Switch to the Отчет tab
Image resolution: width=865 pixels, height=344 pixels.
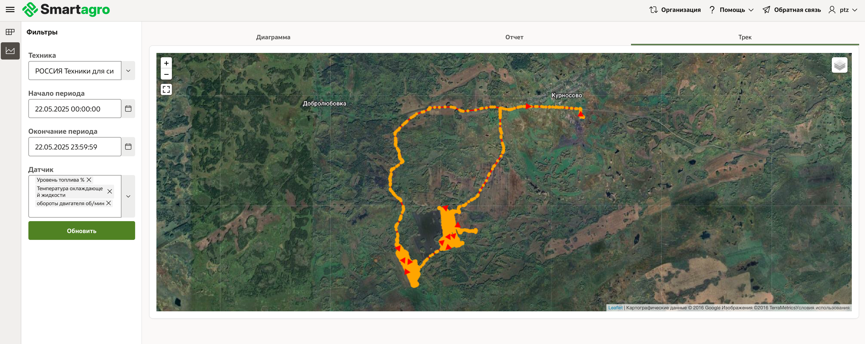[514, 37]
